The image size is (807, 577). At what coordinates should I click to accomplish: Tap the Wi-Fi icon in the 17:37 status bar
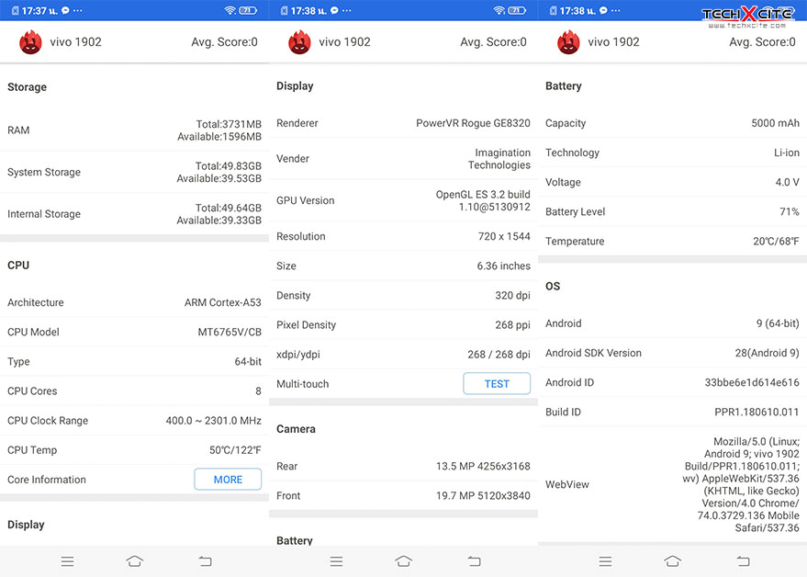(x=230, y=10)
